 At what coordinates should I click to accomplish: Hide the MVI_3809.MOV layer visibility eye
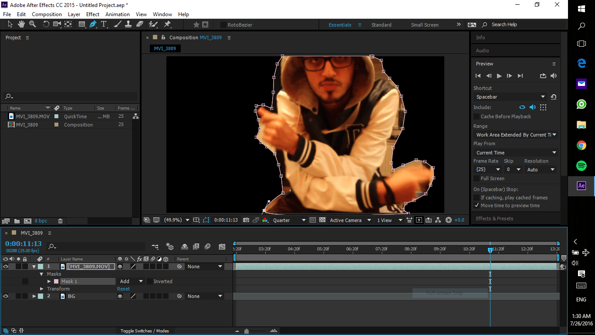(5, 267)
